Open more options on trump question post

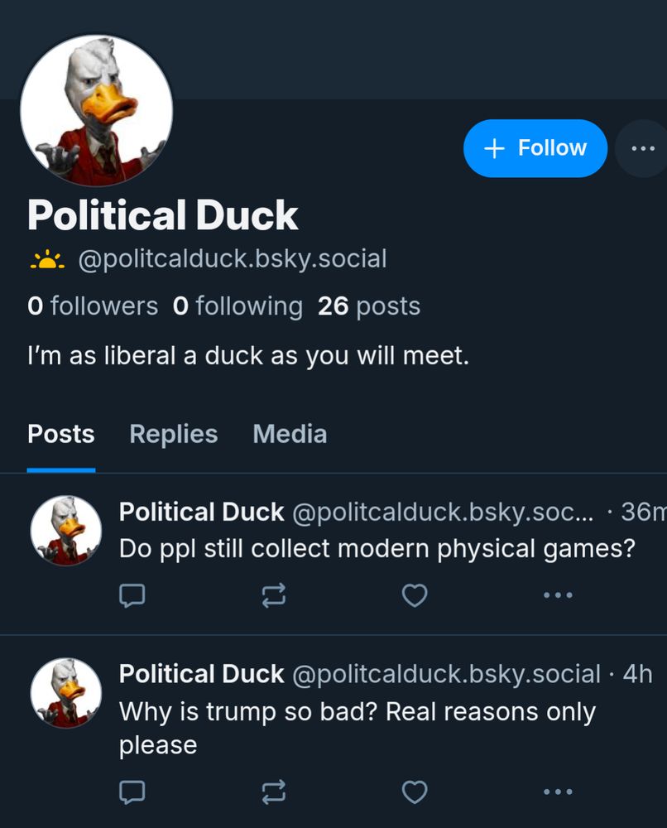[x=558, y=792]
